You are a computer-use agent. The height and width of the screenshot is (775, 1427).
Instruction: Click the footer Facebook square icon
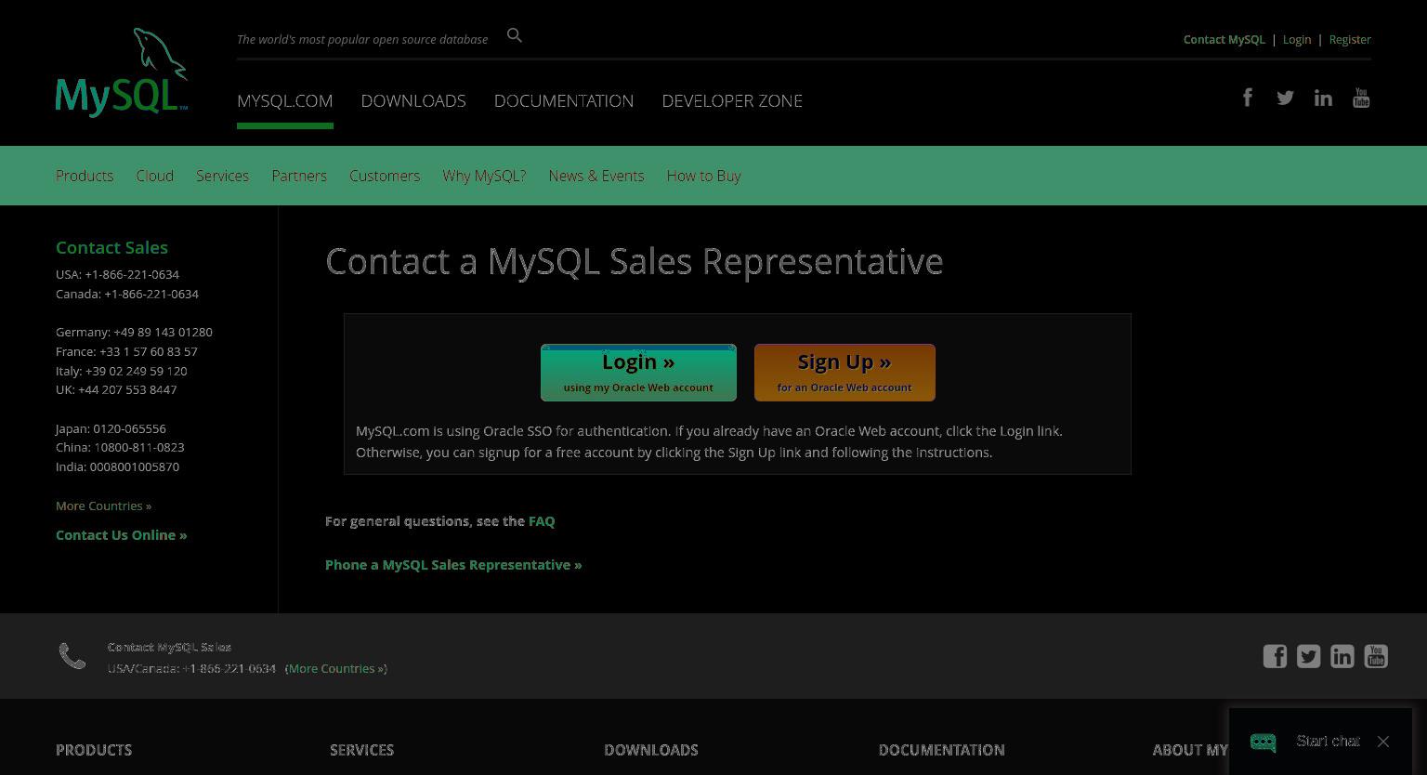pos(1275,656)
